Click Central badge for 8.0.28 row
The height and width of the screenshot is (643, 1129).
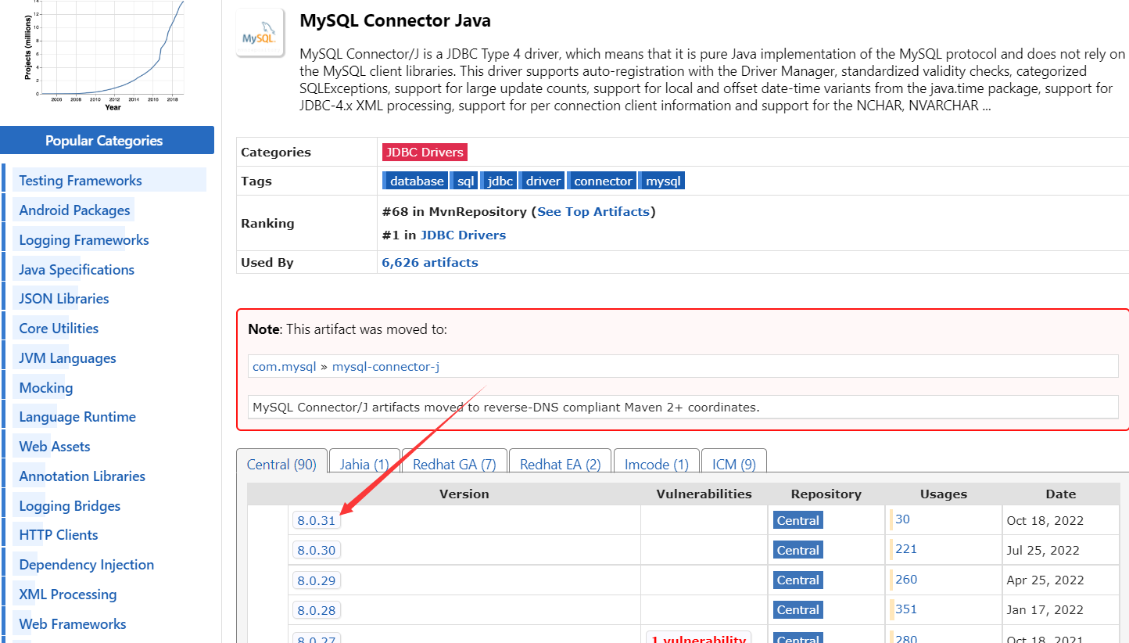[797, 609]
